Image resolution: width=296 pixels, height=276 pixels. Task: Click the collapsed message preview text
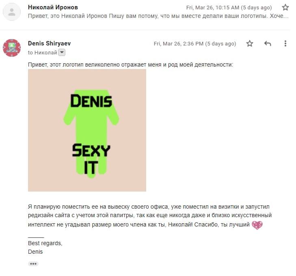tap(158, 16)
